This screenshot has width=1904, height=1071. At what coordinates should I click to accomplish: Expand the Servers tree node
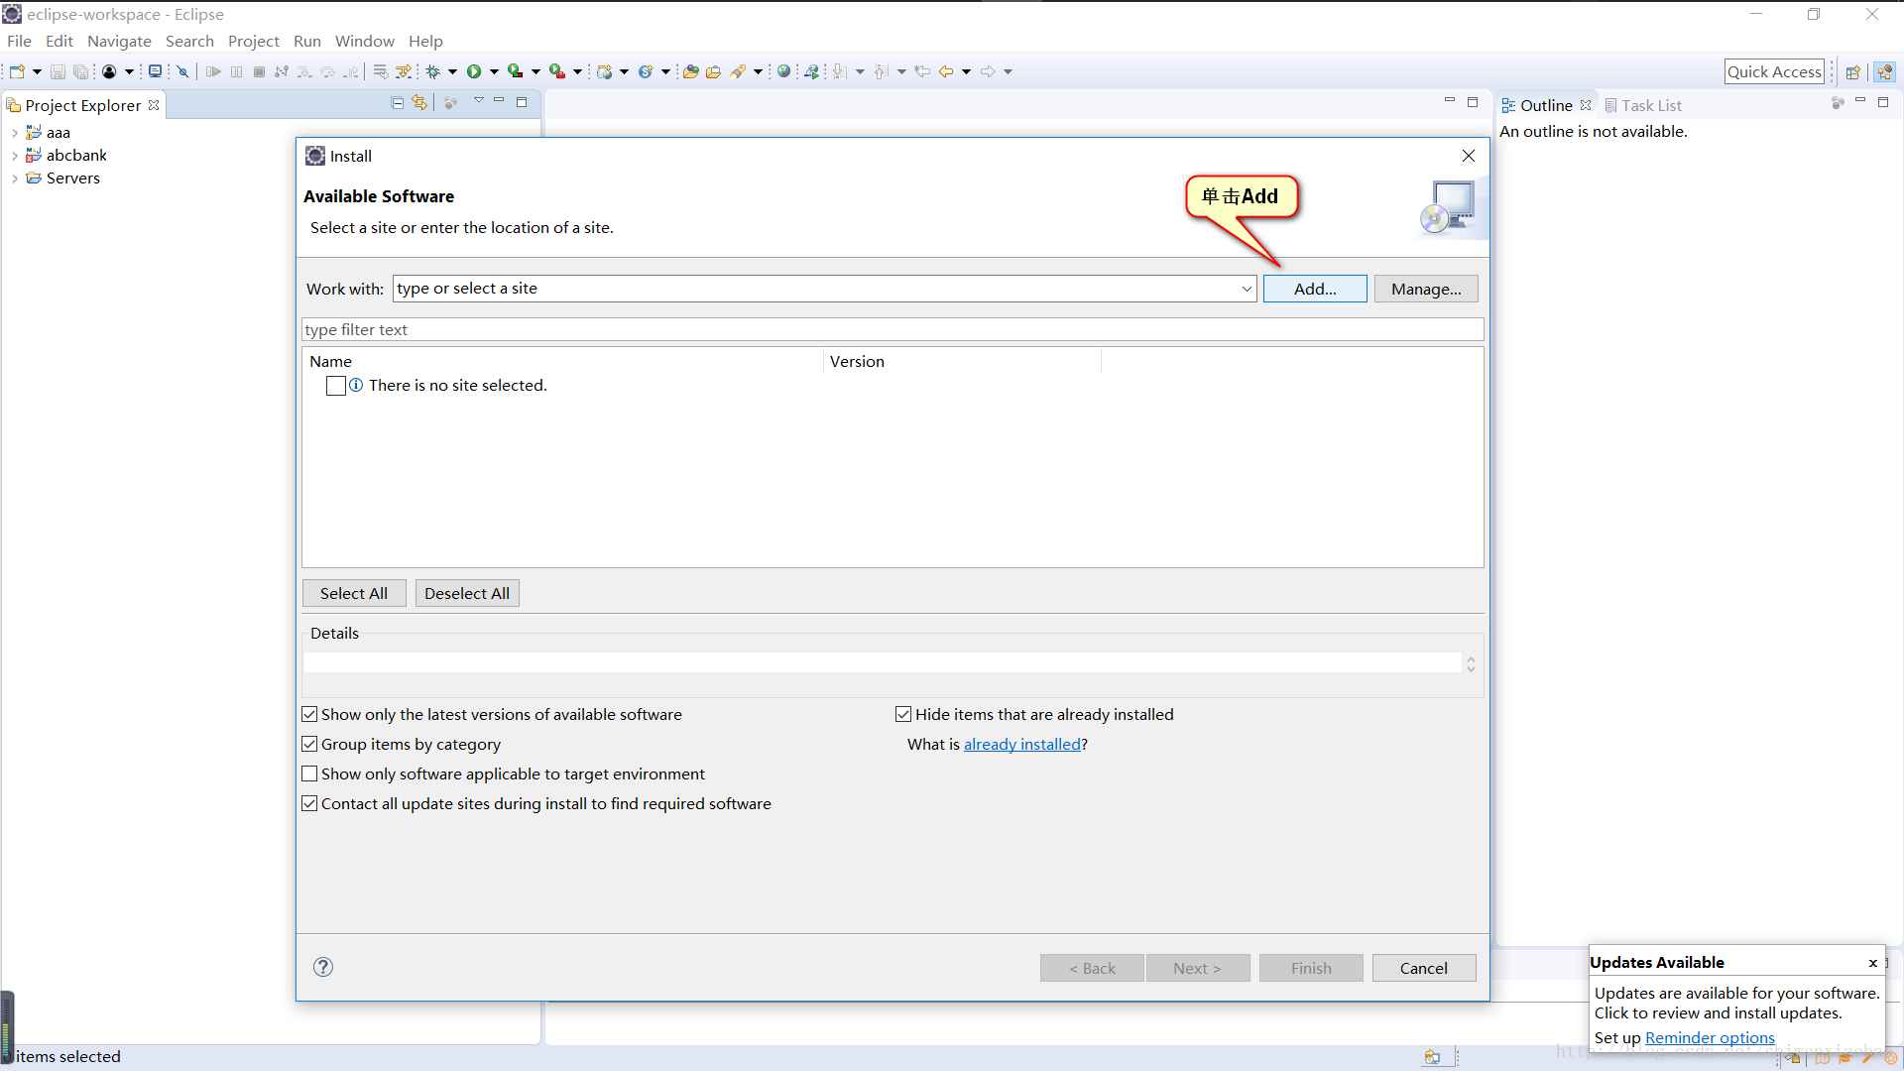(14, 178)
